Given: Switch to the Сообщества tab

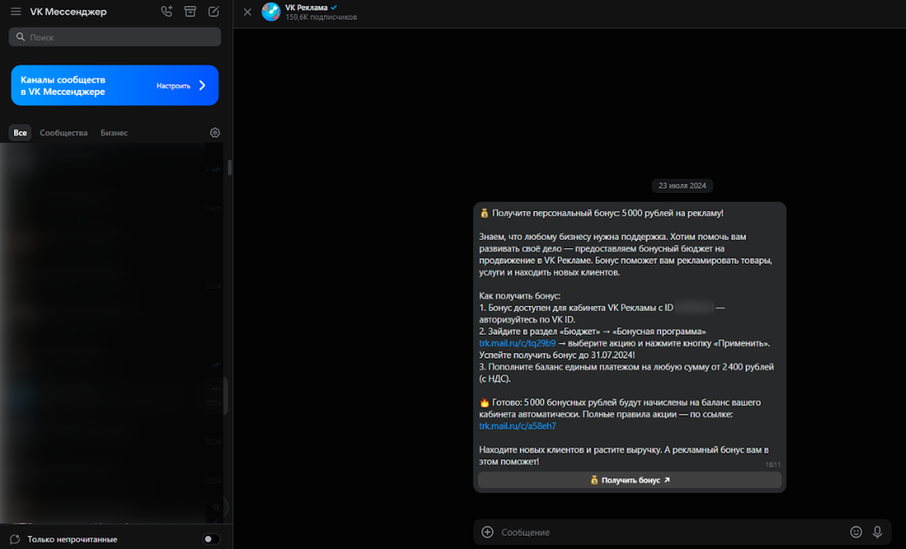Looking at the screenshot, I should click(x=63, y=133).
